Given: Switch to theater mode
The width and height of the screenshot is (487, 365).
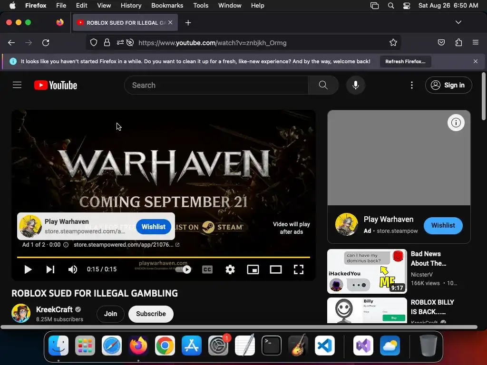Looking at the screenshot, I should 275,269.
